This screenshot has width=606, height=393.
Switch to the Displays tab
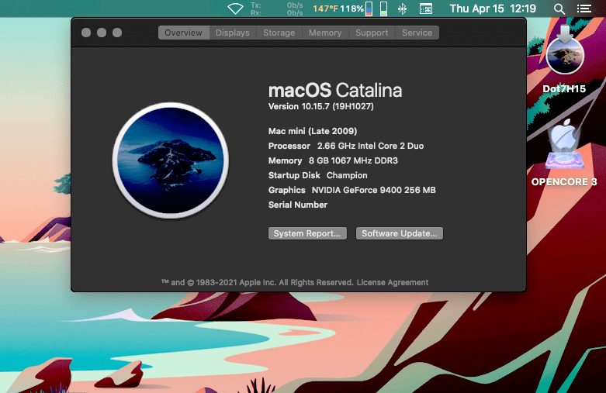233,33
